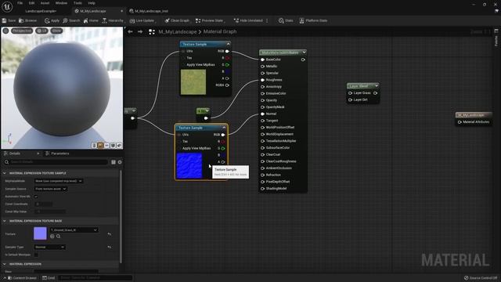This screenshot has height=282, width=501.
Task: Open Sampler Source dropdown
Action: tap(50, 189)
